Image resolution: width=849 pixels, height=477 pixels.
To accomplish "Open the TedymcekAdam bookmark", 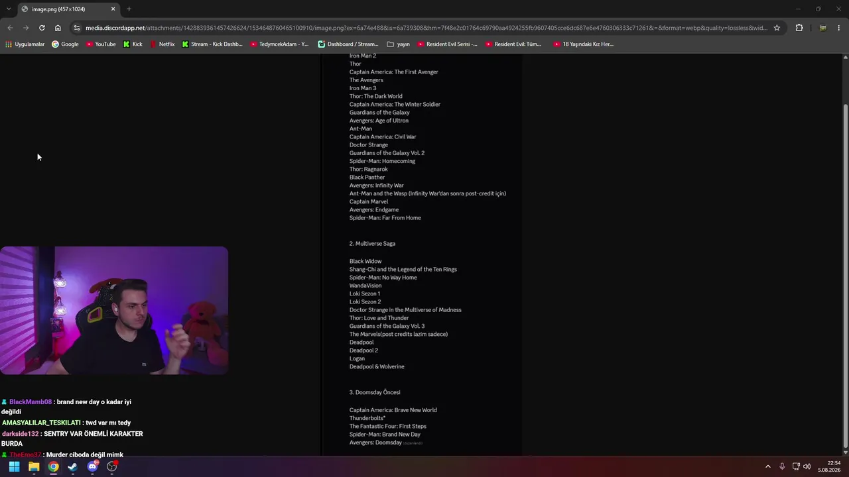I will [x=280, y=44].
